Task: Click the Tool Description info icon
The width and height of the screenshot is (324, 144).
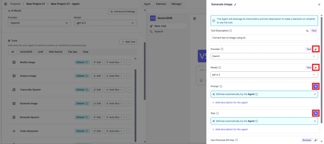Action: [x=231, y=31]
